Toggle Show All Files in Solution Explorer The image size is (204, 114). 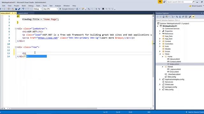click(x=186, y=17)
